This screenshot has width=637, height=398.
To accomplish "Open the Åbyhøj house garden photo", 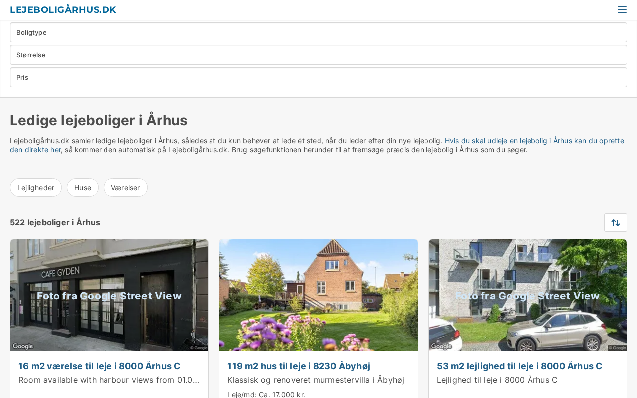I will (x=318, y=295).
